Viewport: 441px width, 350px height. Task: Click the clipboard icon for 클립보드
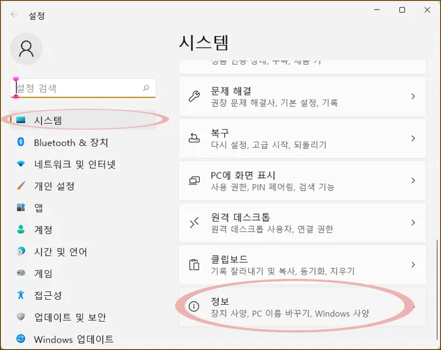point(194,264)
